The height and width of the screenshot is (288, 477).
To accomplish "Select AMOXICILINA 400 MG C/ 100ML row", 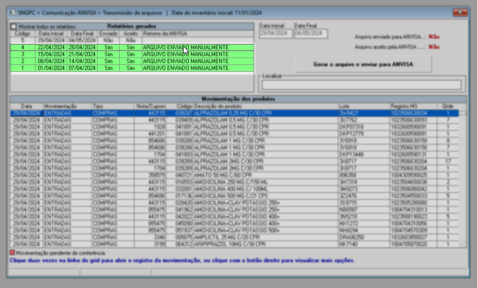I will tap(234, 189).
